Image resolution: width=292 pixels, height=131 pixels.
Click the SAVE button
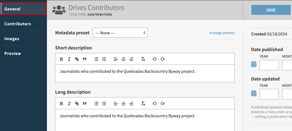coord(271,10)
